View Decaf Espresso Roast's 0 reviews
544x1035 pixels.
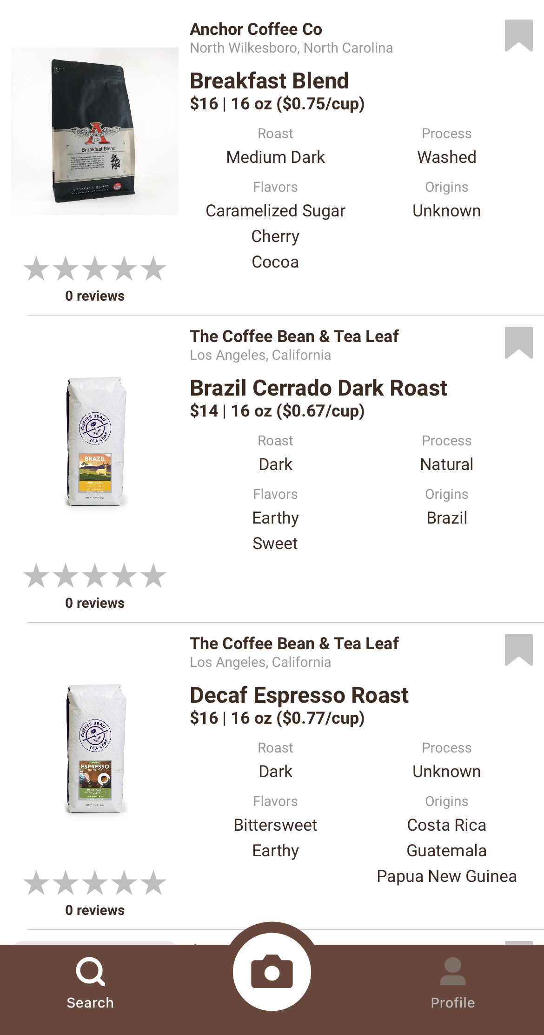[95, 910]
